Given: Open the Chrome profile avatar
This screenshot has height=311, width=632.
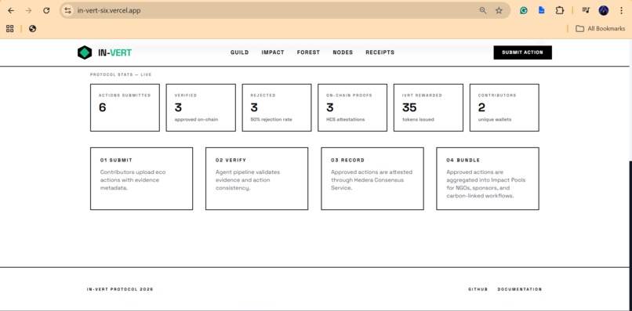Looking at the screenshot, I should [604, 11].
